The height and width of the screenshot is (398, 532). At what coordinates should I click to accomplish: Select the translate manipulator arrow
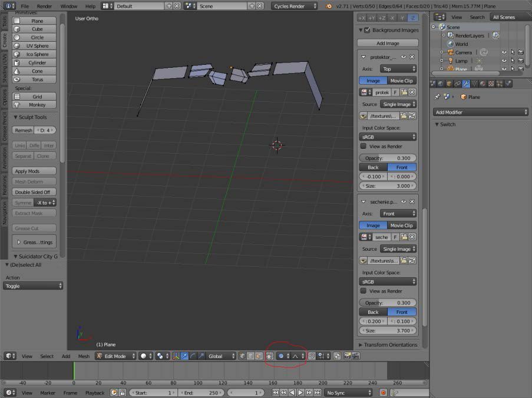(x=184, y=356)
